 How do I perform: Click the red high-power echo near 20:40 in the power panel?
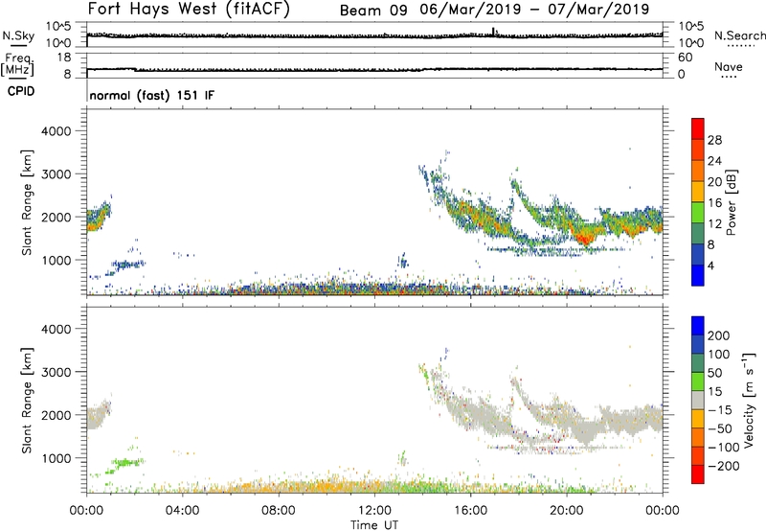tap(584, 239)
